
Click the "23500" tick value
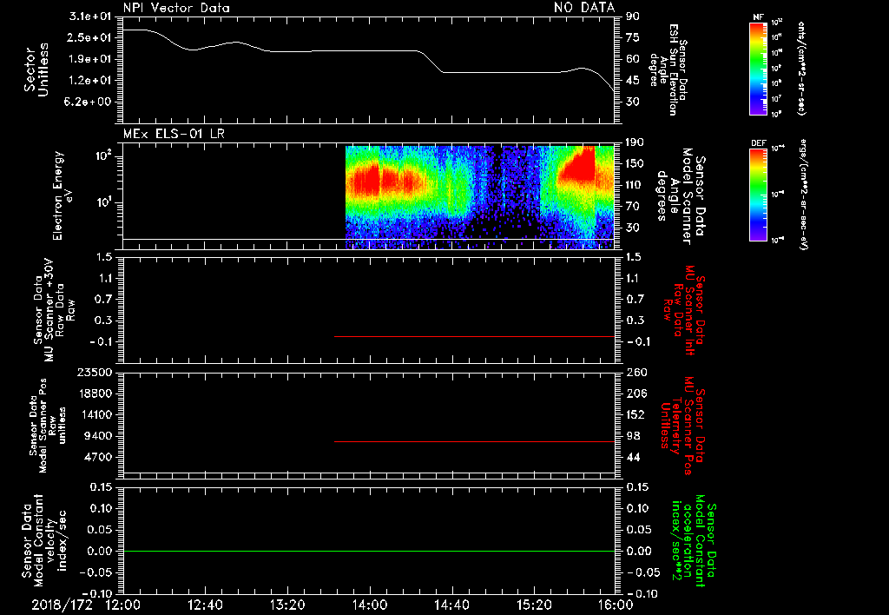[x=95, y=372]
